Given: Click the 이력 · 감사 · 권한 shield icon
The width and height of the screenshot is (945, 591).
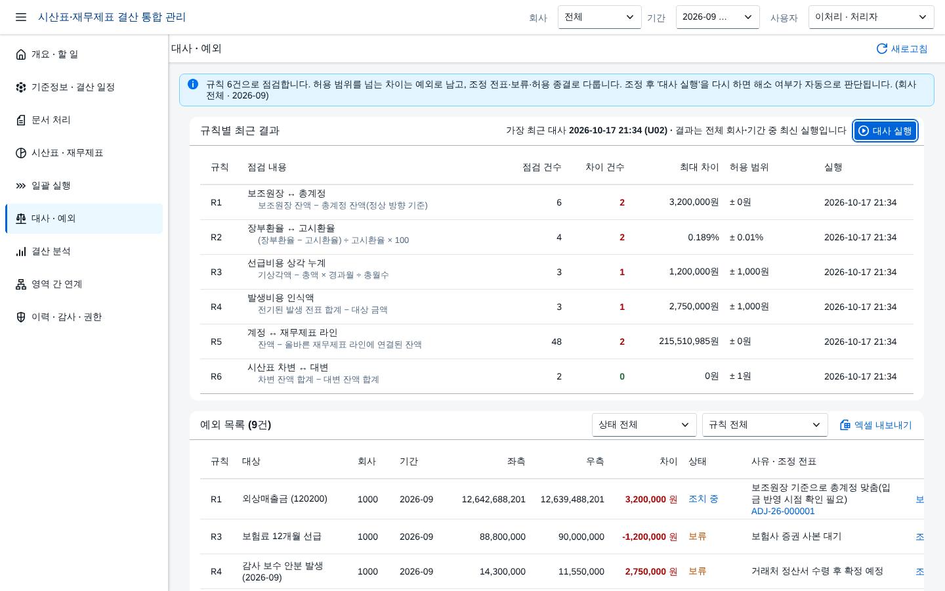Looking at the screenshot, I should 21,317.
